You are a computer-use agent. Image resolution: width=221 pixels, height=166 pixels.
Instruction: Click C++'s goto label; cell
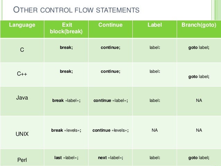199,75
